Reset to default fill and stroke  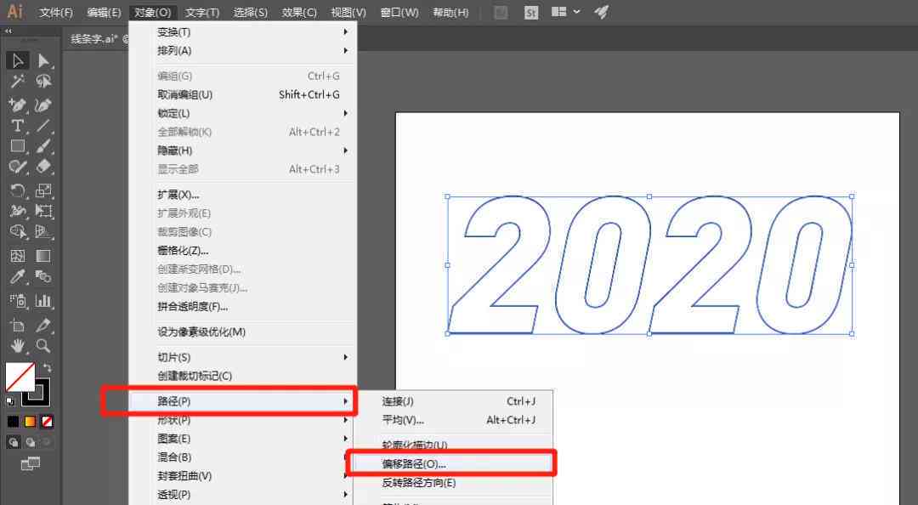[x=10, y=402]
